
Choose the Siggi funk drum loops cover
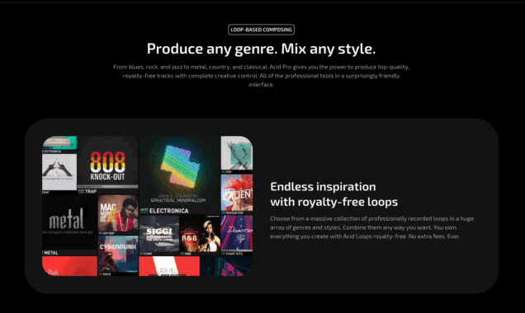[159, 234]
